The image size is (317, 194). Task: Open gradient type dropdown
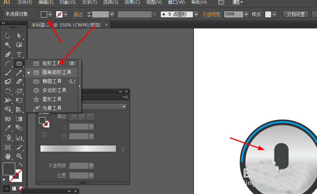click(x=124, y=107)
